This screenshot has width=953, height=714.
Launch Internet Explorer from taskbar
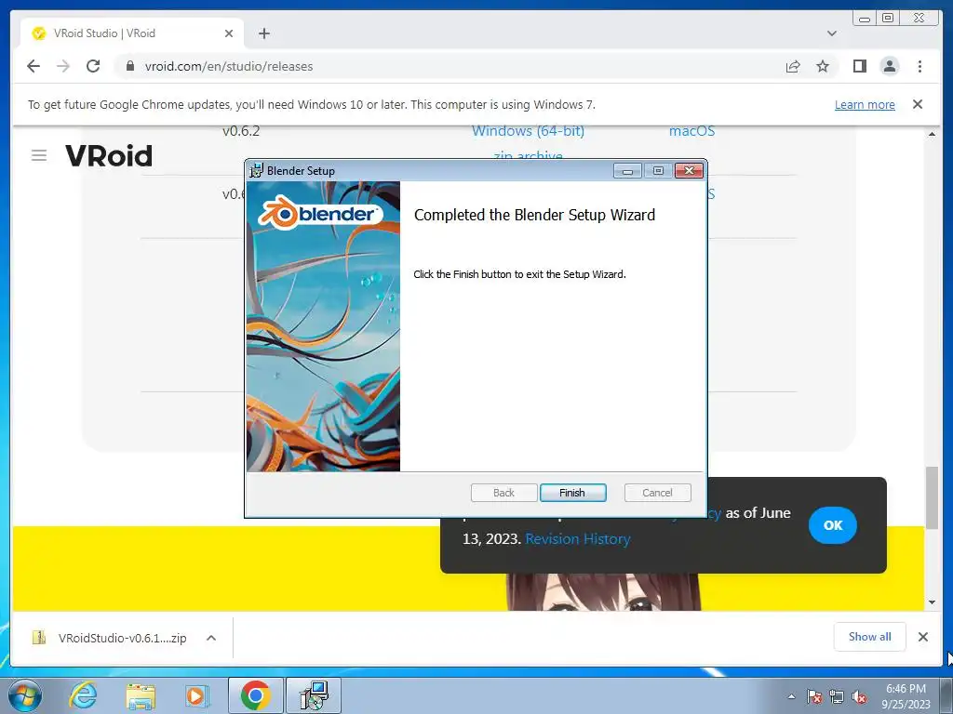[83, 695]
